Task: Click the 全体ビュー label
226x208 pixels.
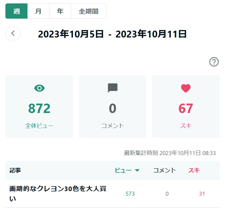Action: pyautogui.click(x=39, y=126)
